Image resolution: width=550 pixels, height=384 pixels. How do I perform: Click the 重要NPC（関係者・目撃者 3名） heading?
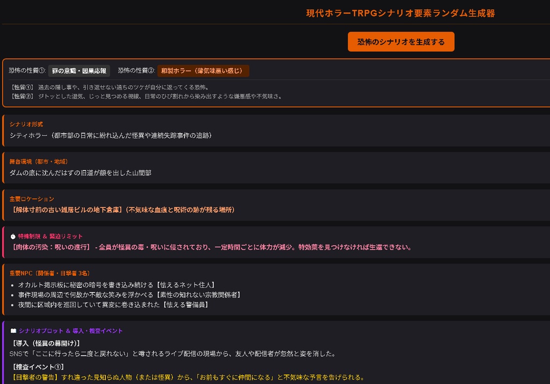pos(50,274)
